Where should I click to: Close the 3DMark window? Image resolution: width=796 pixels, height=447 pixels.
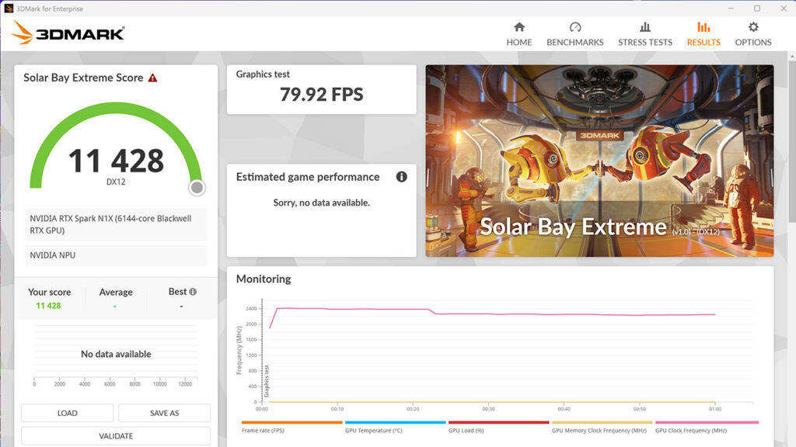(784, 8)
